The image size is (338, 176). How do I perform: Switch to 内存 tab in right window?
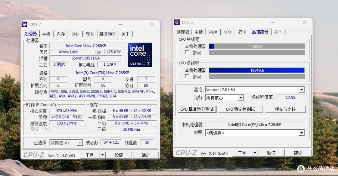pos(213,32)
